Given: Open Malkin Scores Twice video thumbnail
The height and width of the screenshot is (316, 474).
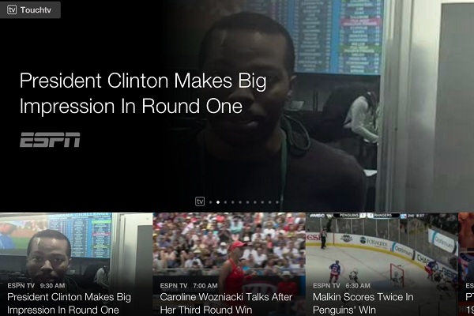Looking at the screenshot, I should [x=382, y=265].
